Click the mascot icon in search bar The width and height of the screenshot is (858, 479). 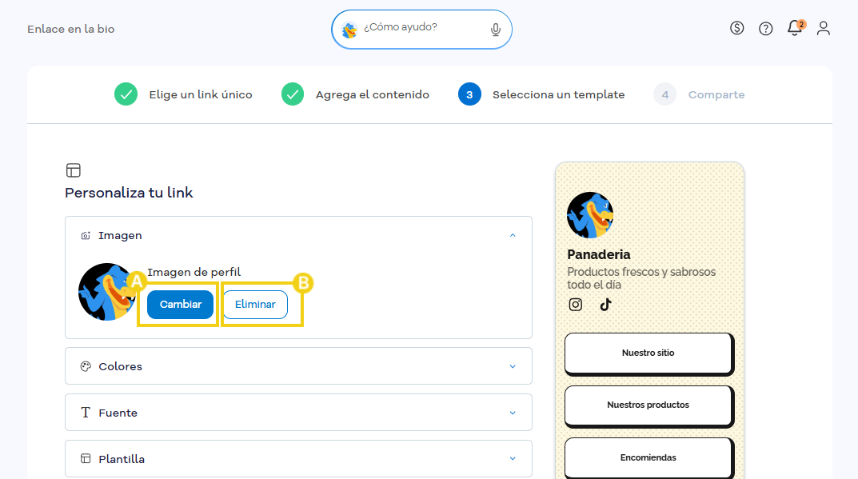349,30
